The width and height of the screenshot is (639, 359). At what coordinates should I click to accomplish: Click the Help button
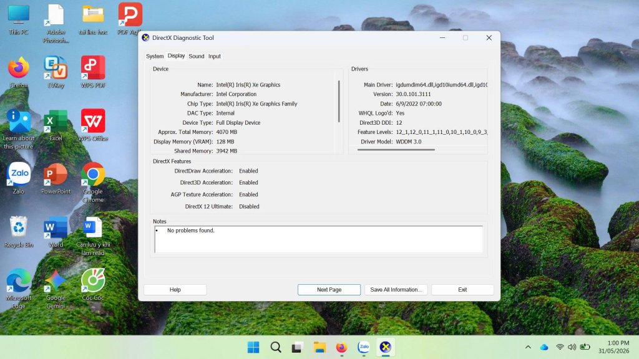175,289
